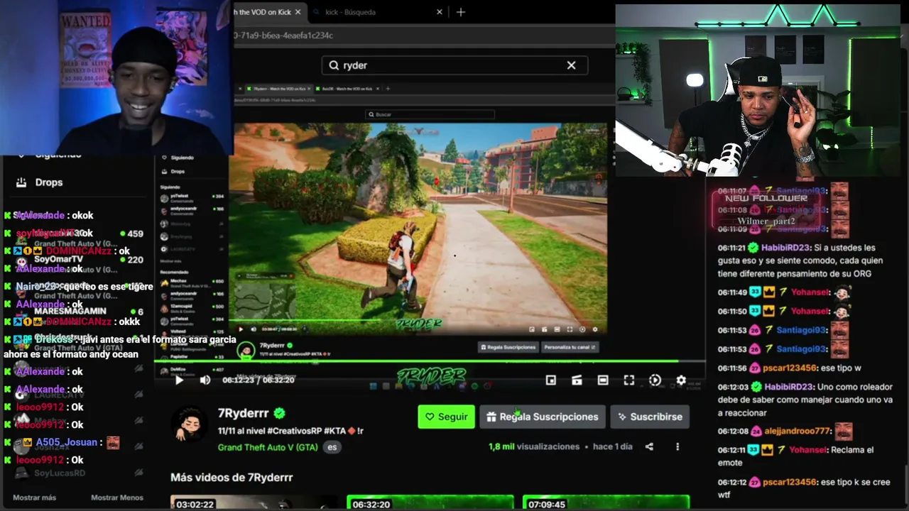The image size is (909, 511).
Task: Open the three-dot more options menu
Action: point(677,446)
